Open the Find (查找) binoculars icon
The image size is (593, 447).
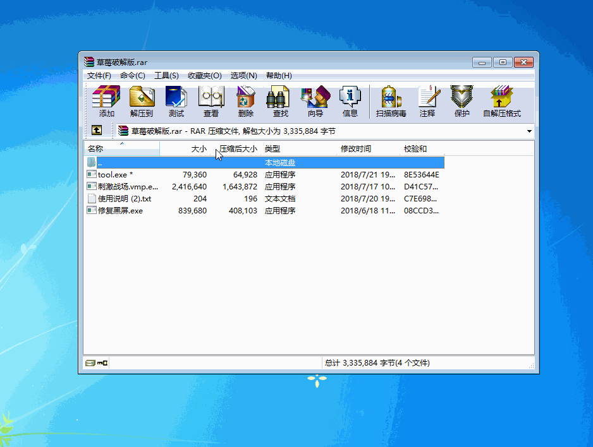[280, 101]
